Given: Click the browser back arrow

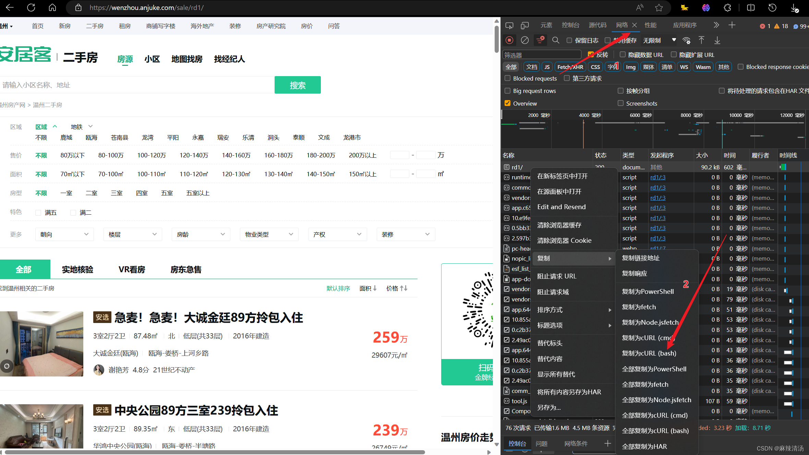Looking at the screenshot, I should (10, 7).
